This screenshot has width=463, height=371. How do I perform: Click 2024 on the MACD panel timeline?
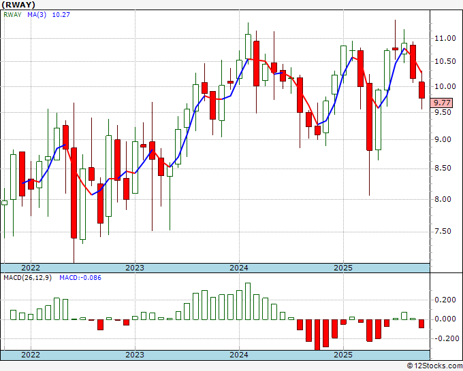pos(239,355)
